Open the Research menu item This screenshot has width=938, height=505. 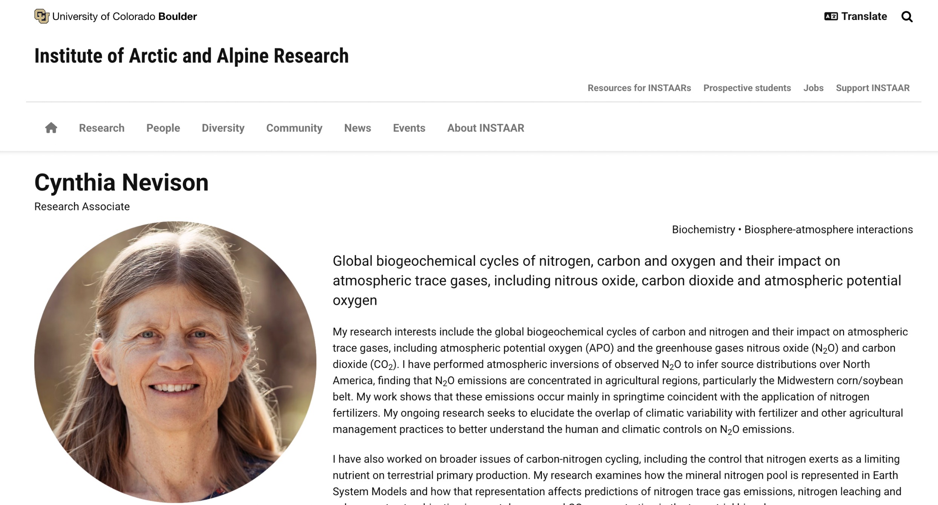click(102, 128)
